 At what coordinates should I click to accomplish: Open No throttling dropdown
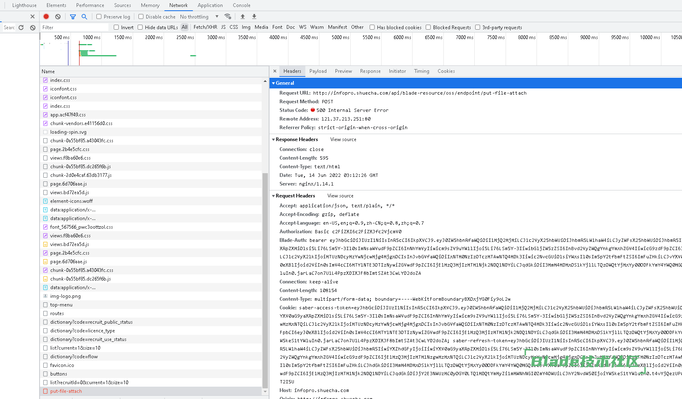pyautogui.click(x=199, y=17)
